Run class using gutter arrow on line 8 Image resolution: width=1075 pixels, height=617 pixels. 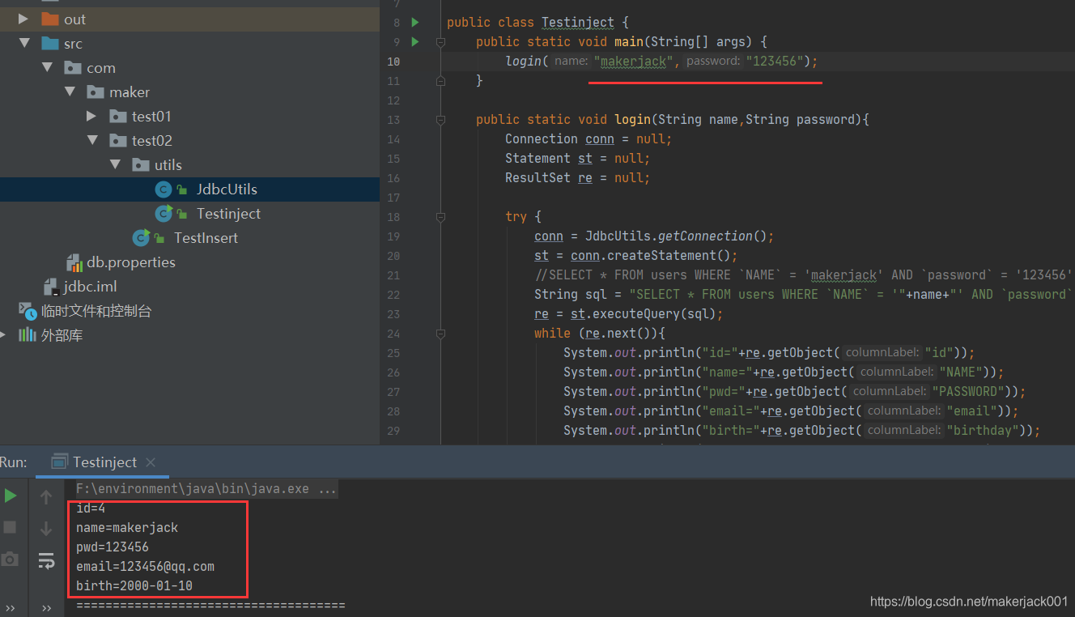[x=415, y=23]
